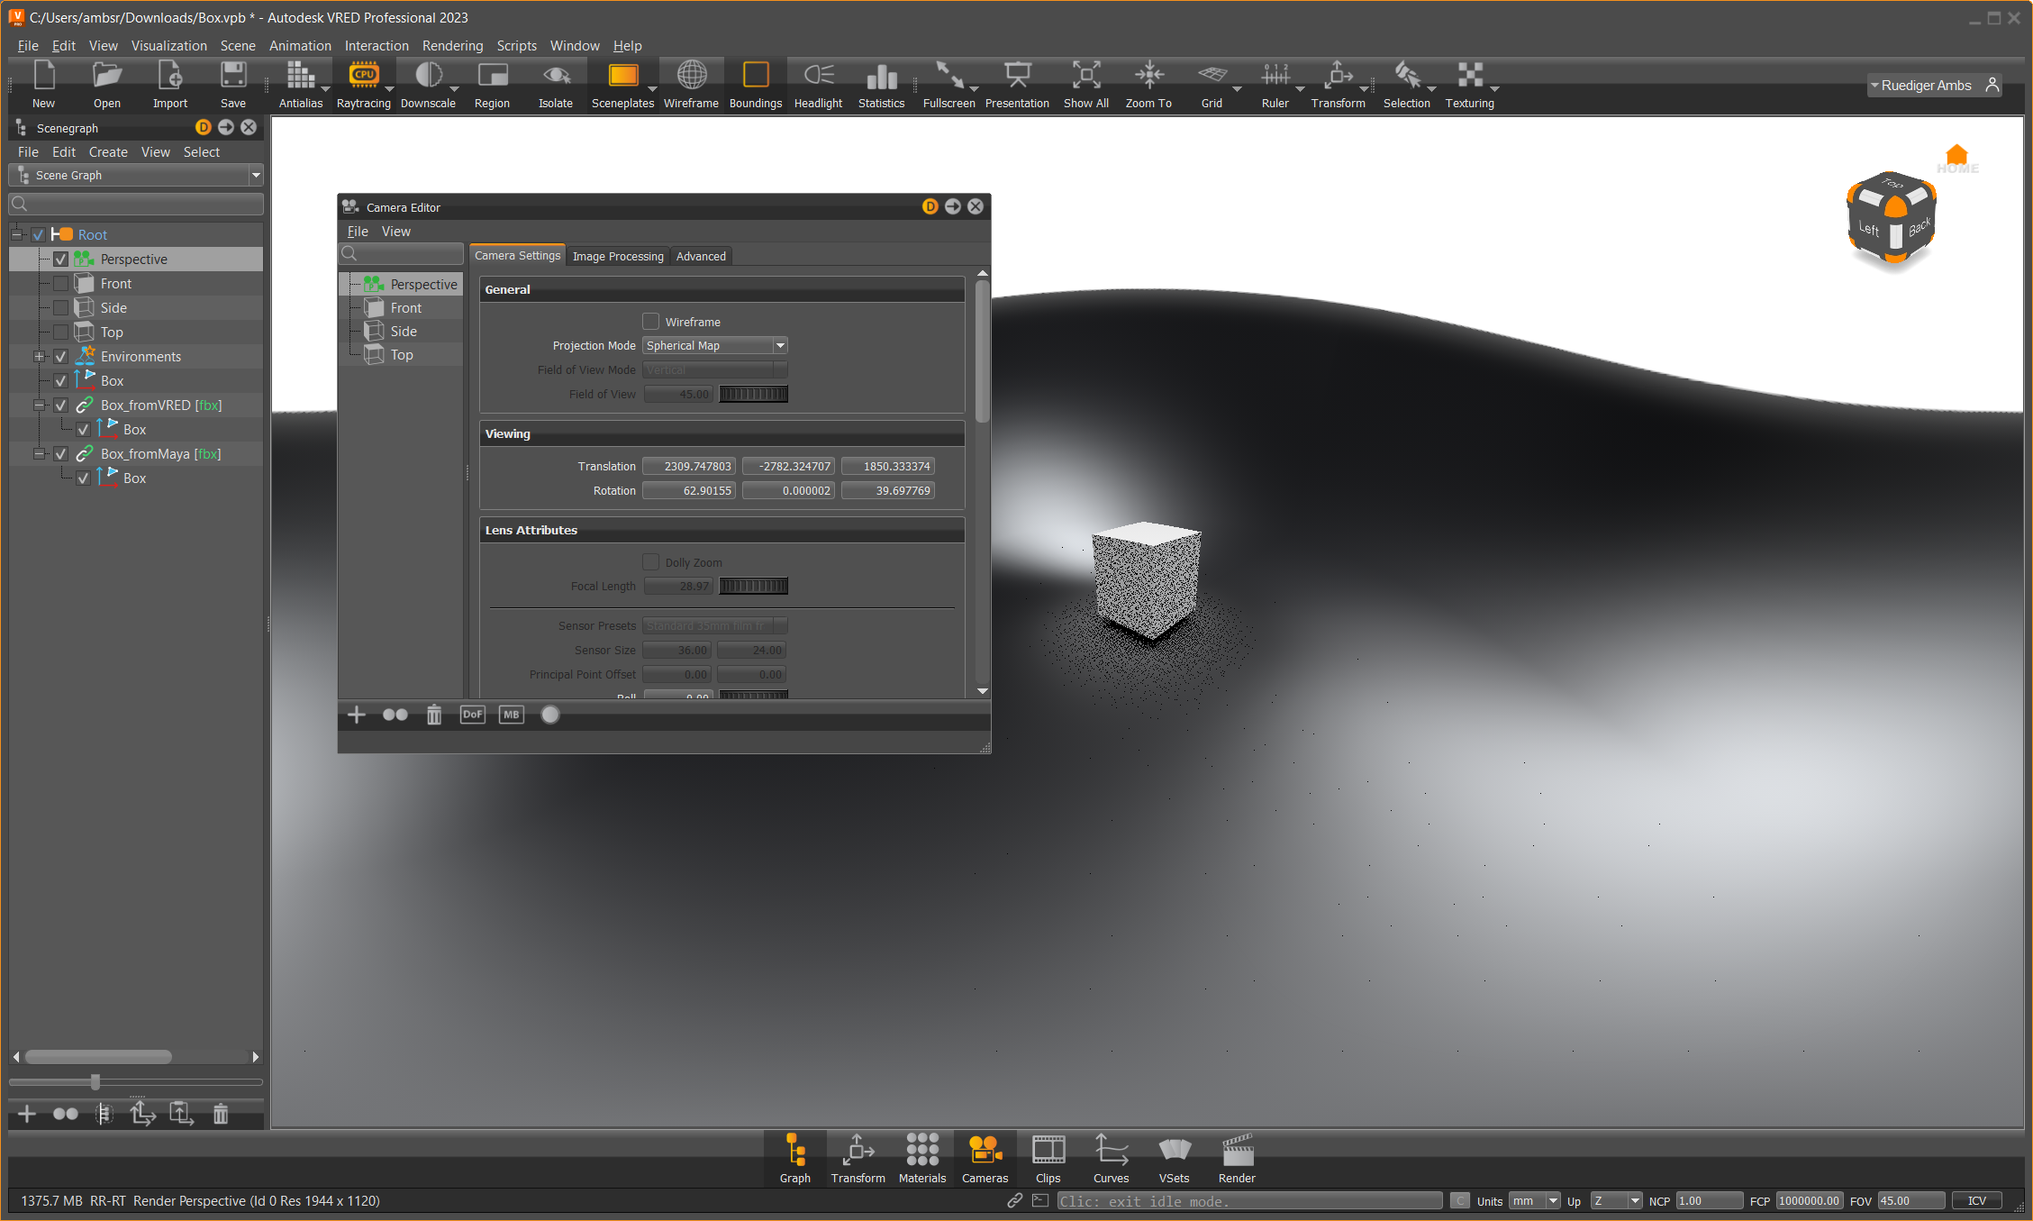The image size is (2033, 1221).
Task: Check the Front camera visibility box
Action: (x=61, y=284)
